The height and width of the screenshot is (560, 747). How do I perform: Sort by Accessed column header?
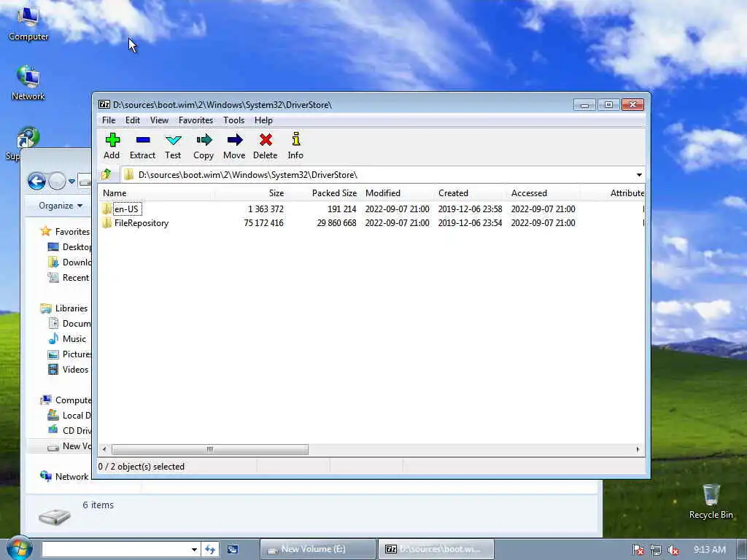click(x=543, y=192)
